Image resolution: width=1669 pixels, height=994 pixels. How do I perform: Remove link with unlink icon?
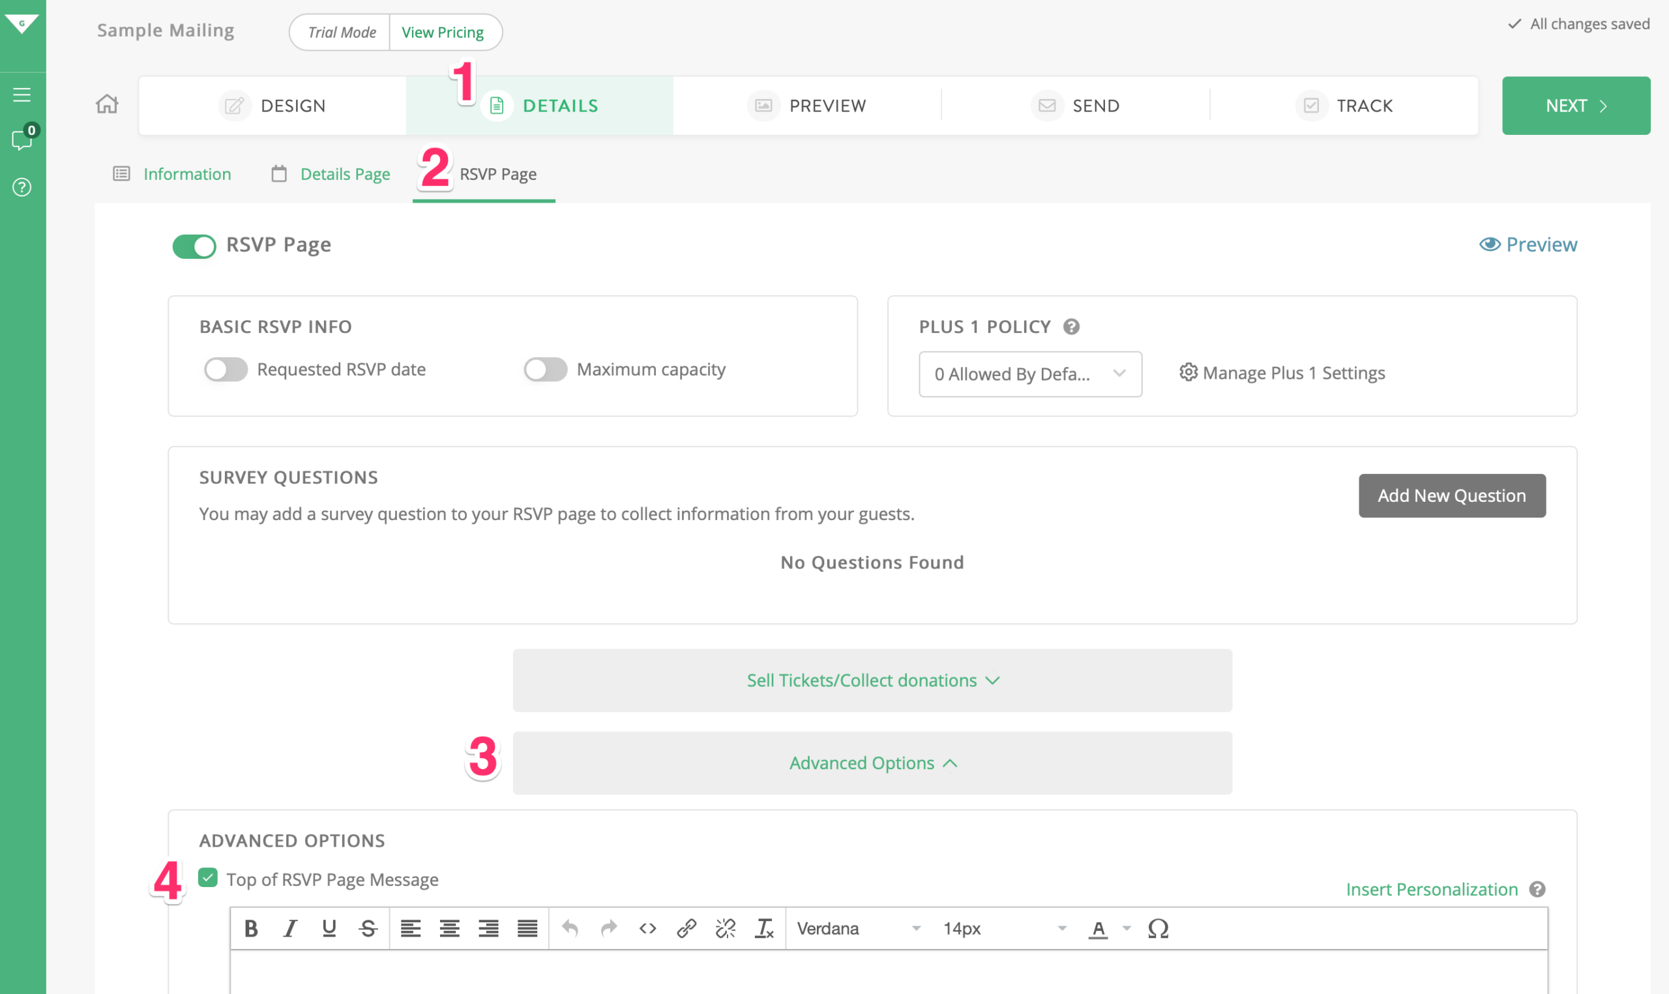(726, 928)
